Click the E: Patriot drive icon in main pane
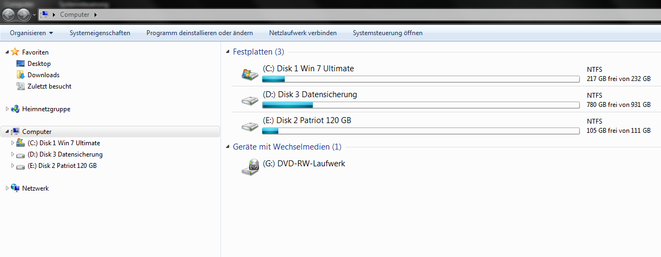 point(250,126)
